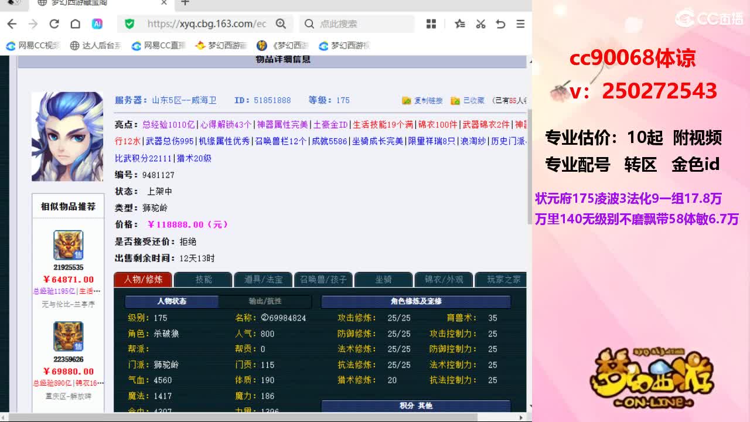The width and height of the screenshot is (750, 422).
Task: Click the character ID 51851888
Action: (272, 101)
